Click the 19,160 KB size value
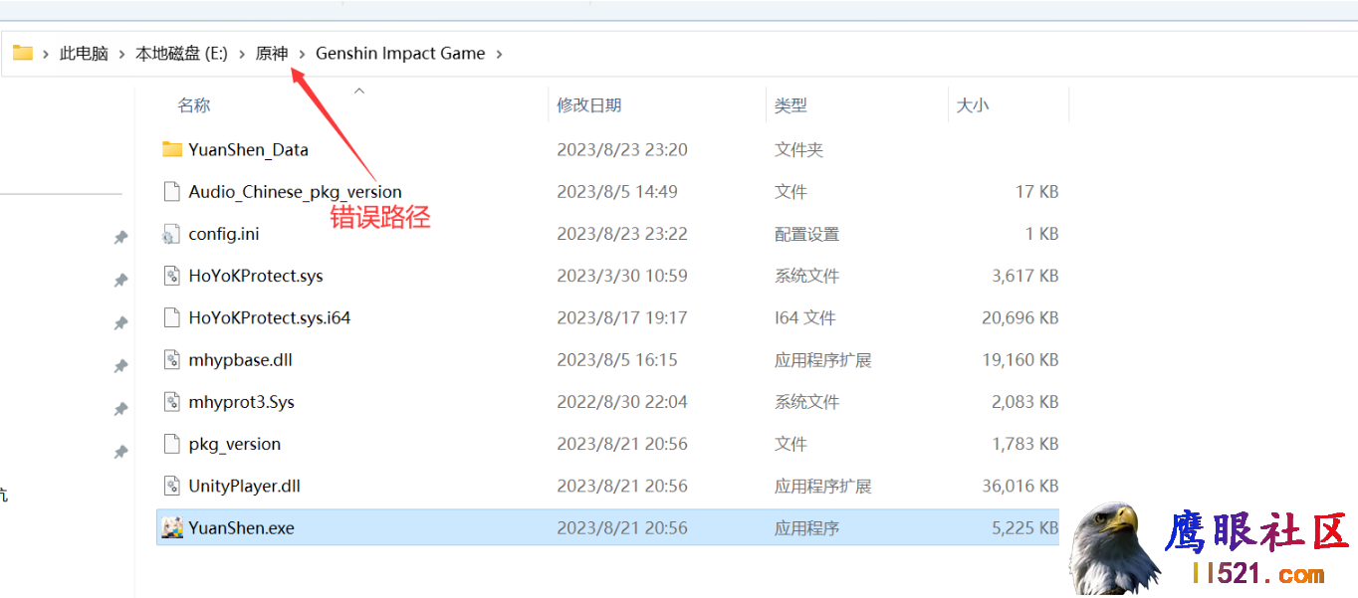The width and height of the screenshot is (1358, 598). (1020, 360)
